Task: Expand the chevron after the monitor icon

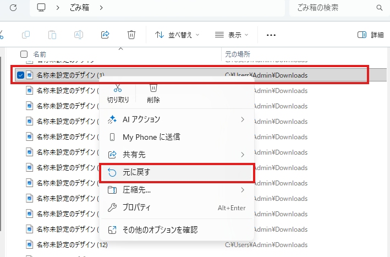Action: pos(58,8)
